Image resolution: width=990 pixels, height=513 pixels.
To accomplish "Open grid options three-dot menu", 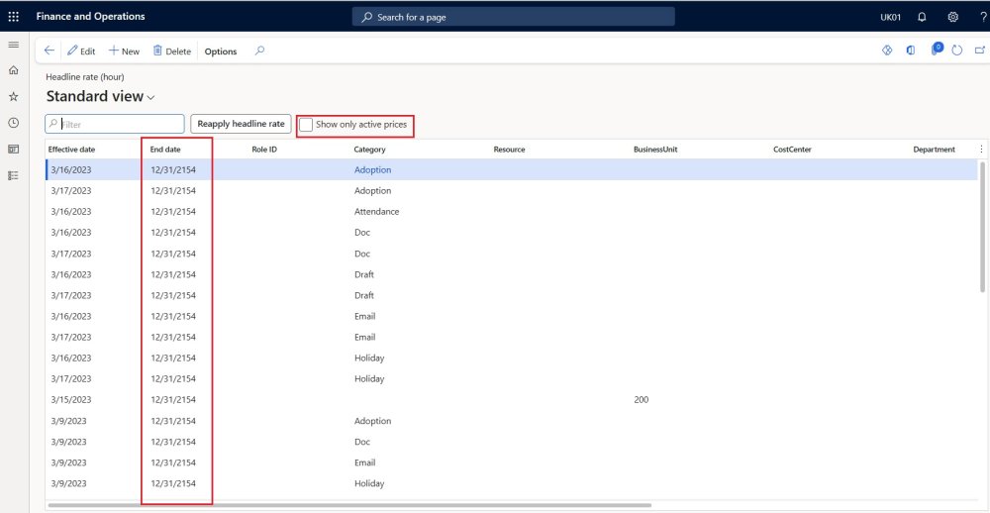I will coord(981,150).
